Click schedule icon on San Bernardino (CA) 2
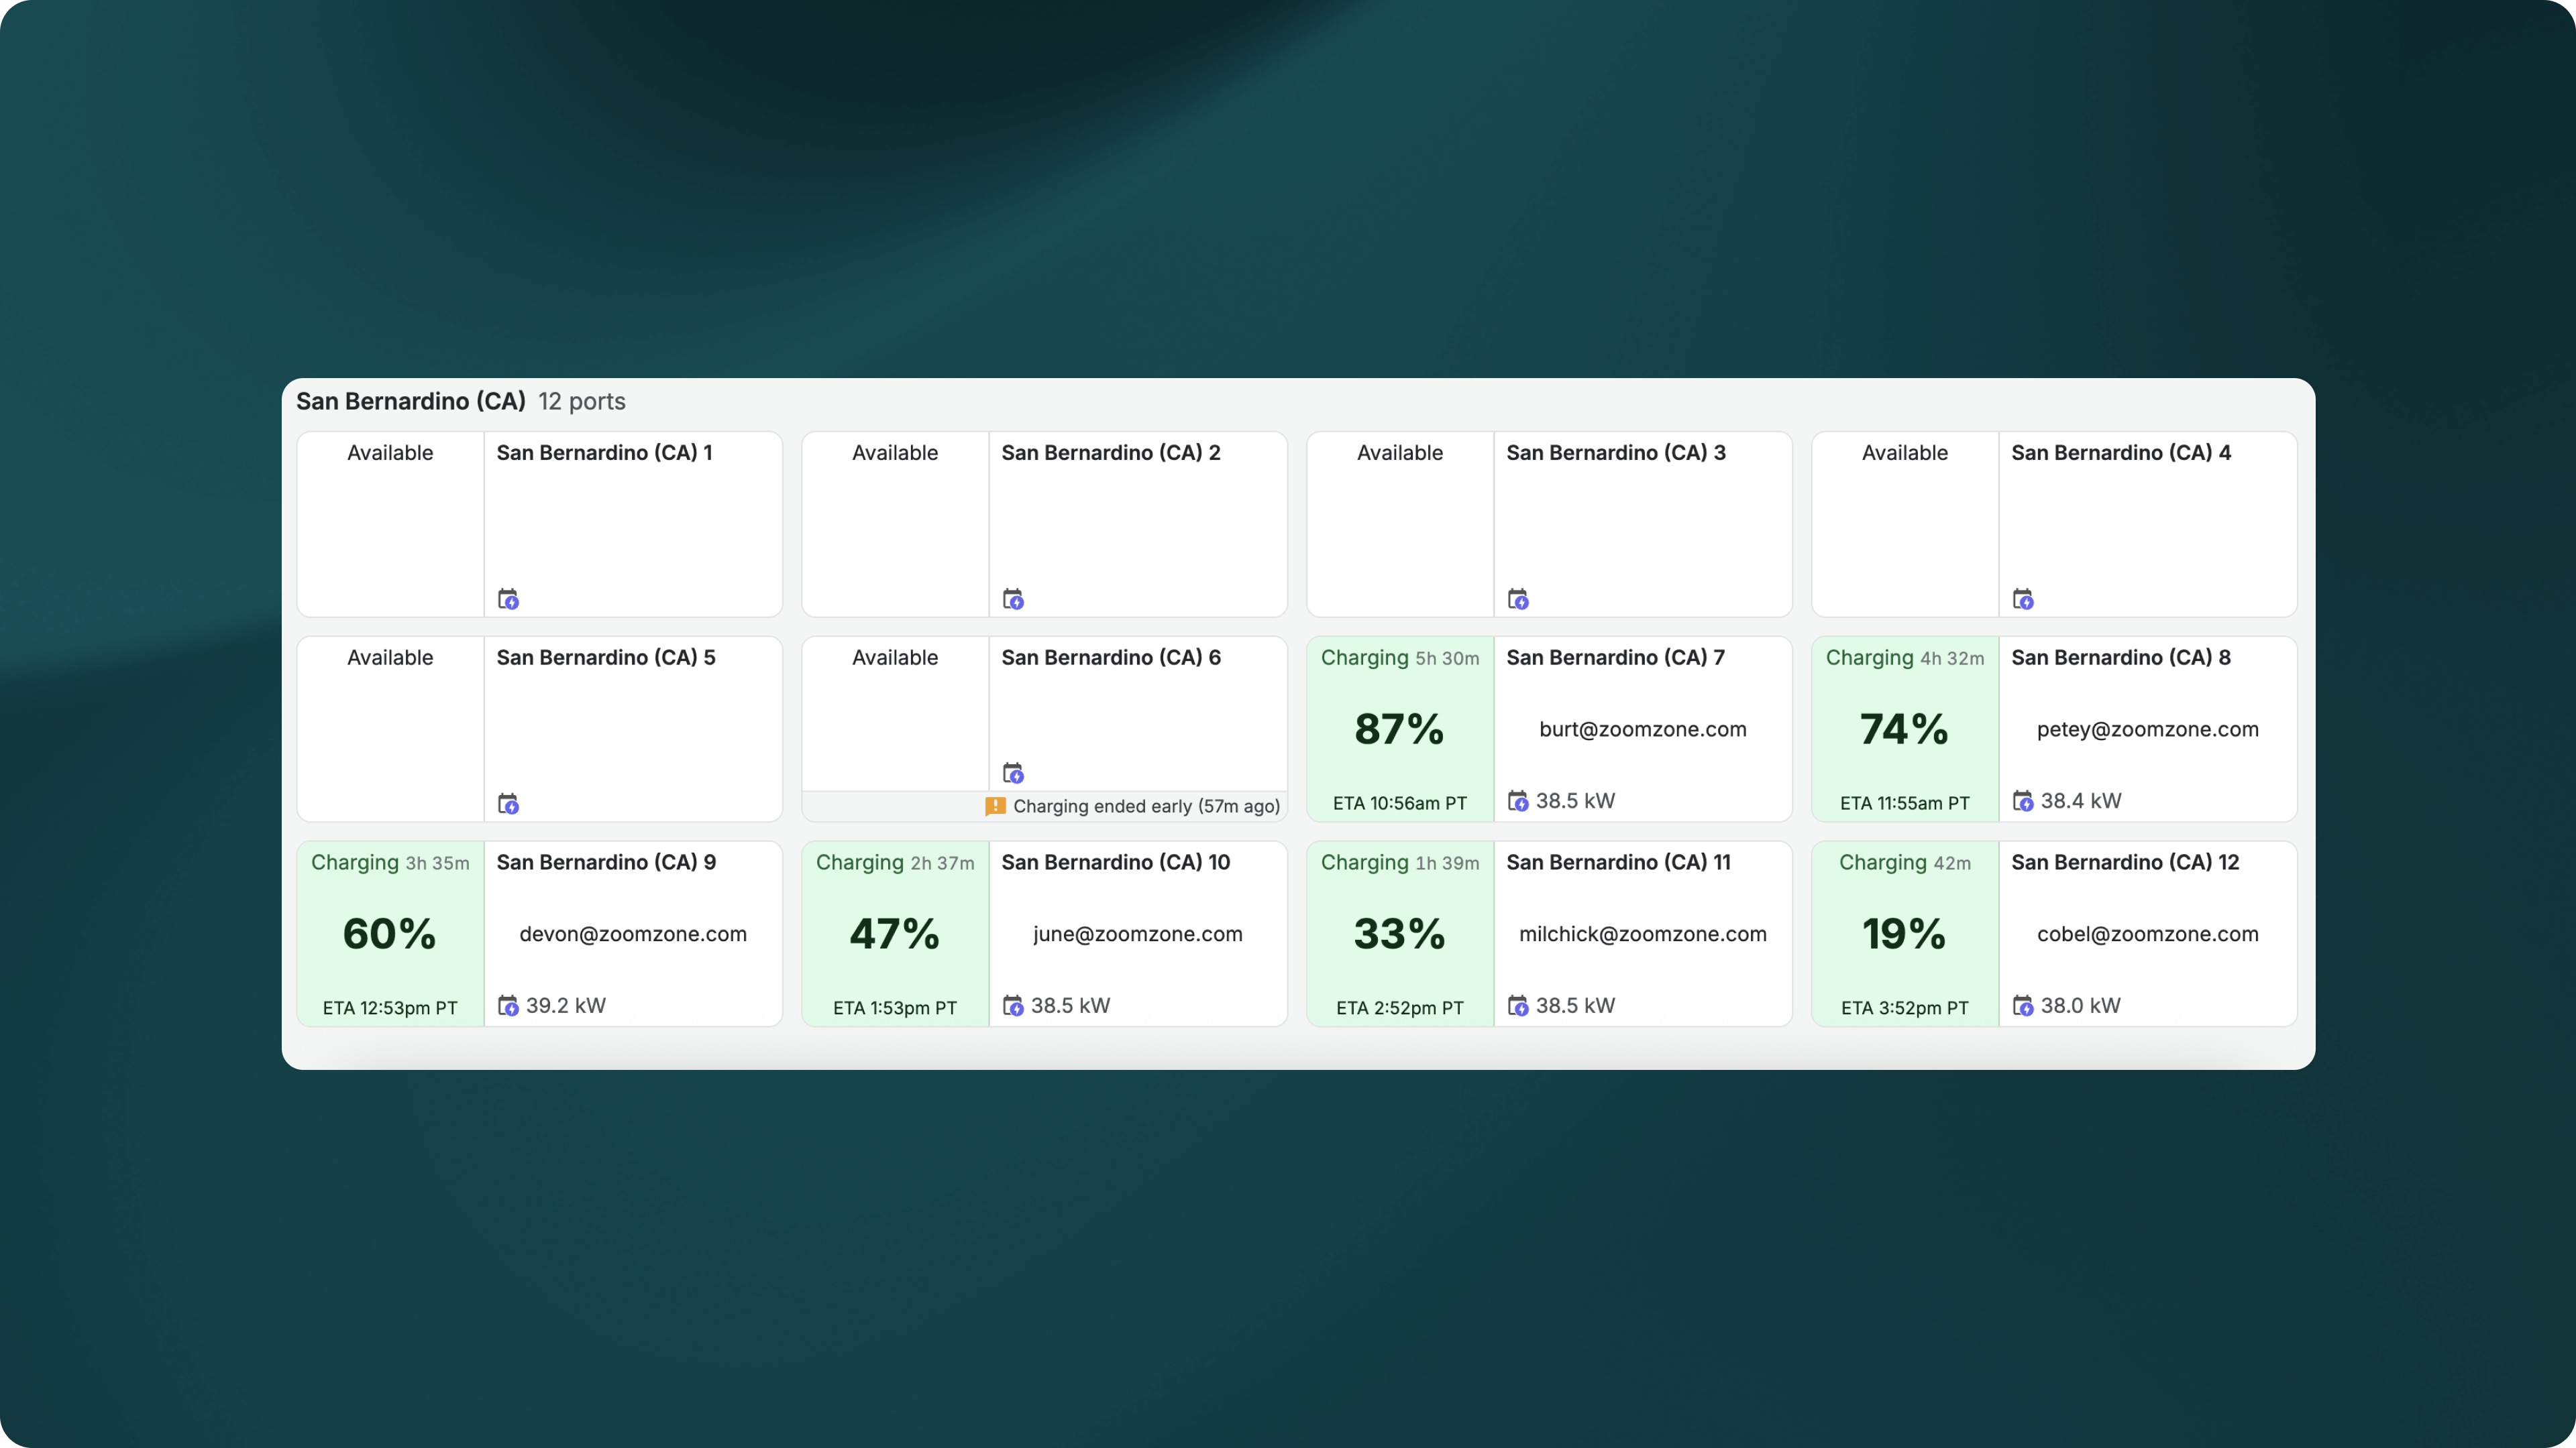The width and height of the screenshot is (2576, 1448). 1013,599
